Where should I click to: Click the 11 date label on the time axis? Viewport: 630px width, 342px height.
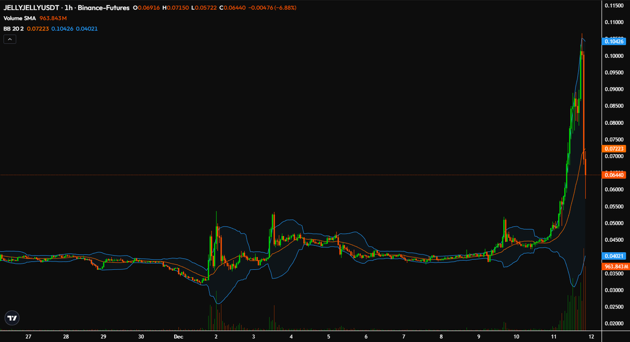coord(553,336)
